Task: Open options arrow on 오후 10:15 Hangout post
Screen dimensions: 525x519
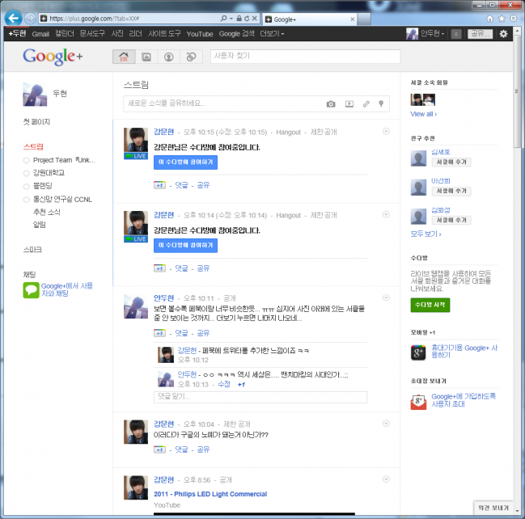Action: coord(386,132)
